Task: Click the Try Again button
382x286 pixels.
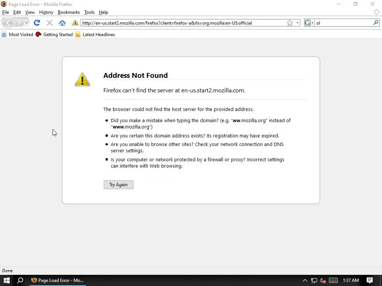Action: coord(118,185)
